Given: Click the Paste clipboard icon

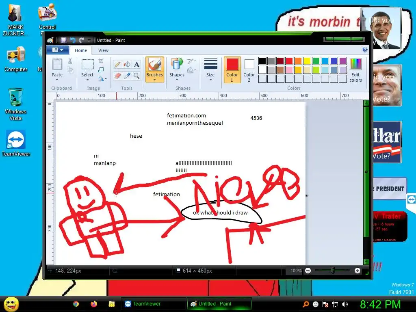Looking at the screenshot, I should (57, 64).
